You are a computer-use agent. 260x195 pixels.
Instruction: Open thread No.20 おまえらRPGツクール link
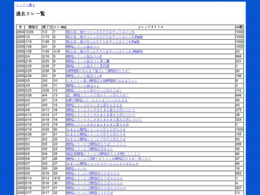96,130
